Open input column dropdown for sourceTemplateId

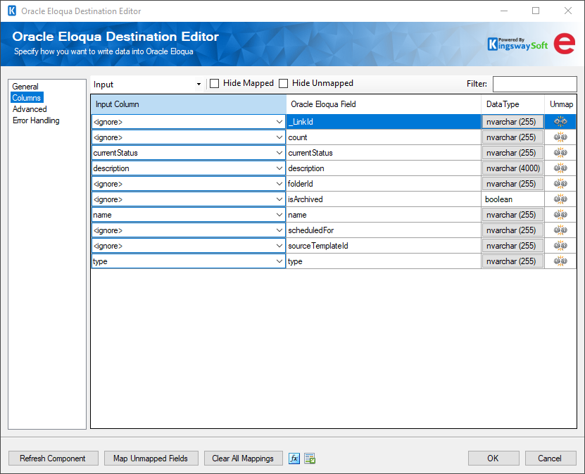[279, 246]
